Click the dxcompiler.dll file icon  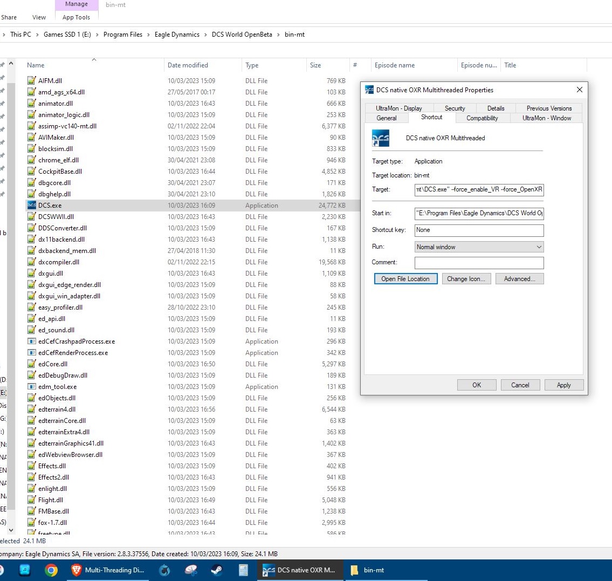(x=32, y=262)
